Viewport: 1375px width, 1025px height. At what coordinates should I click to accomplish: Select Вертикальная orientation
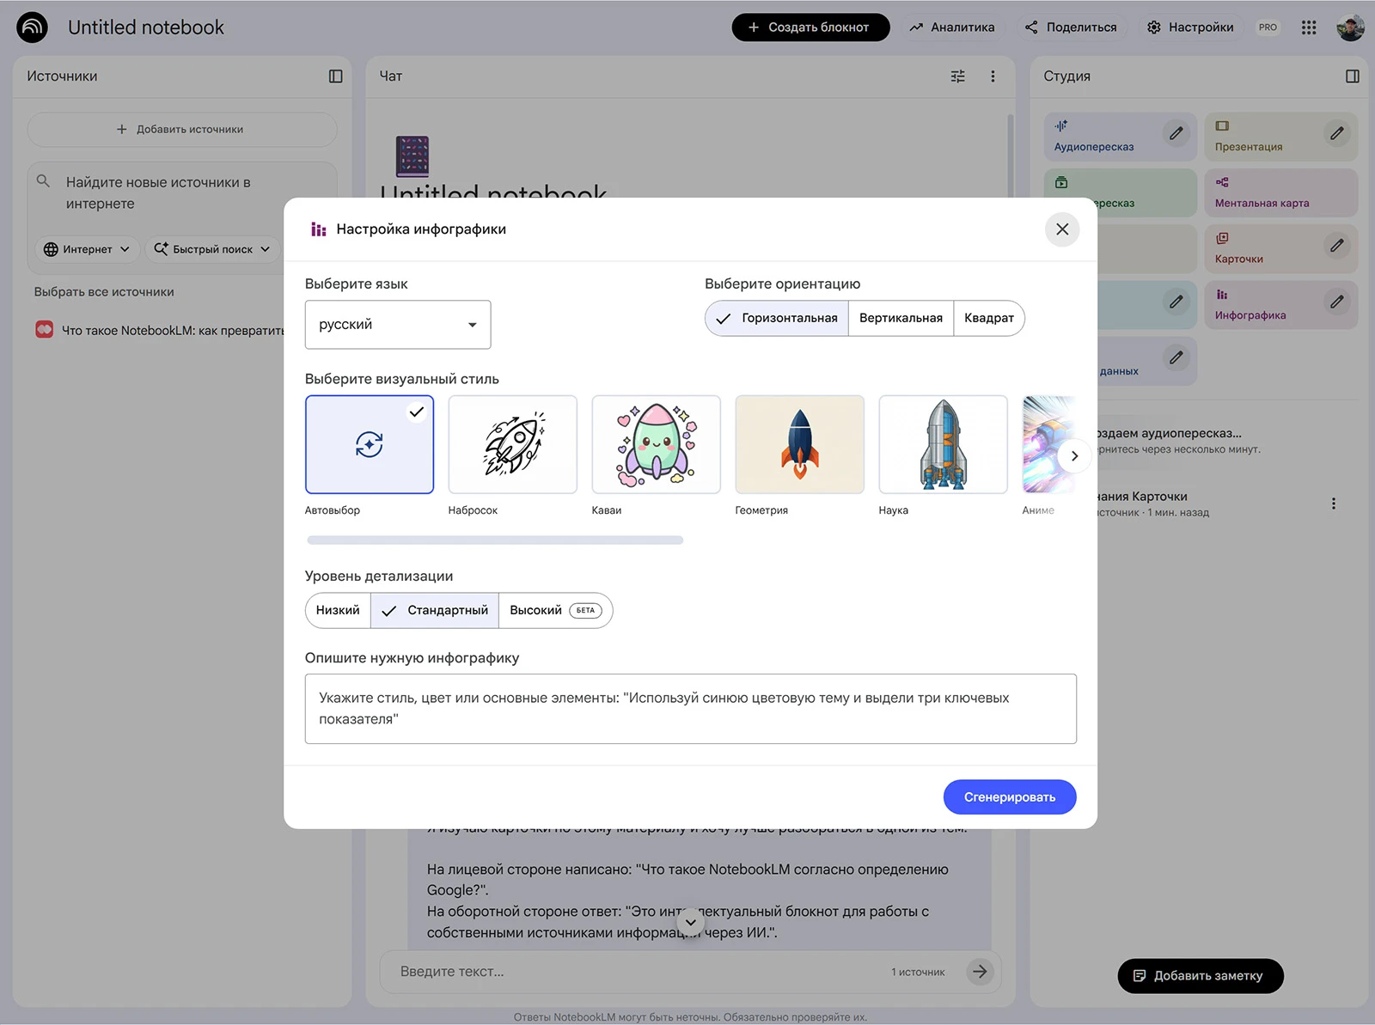point(900,318)
